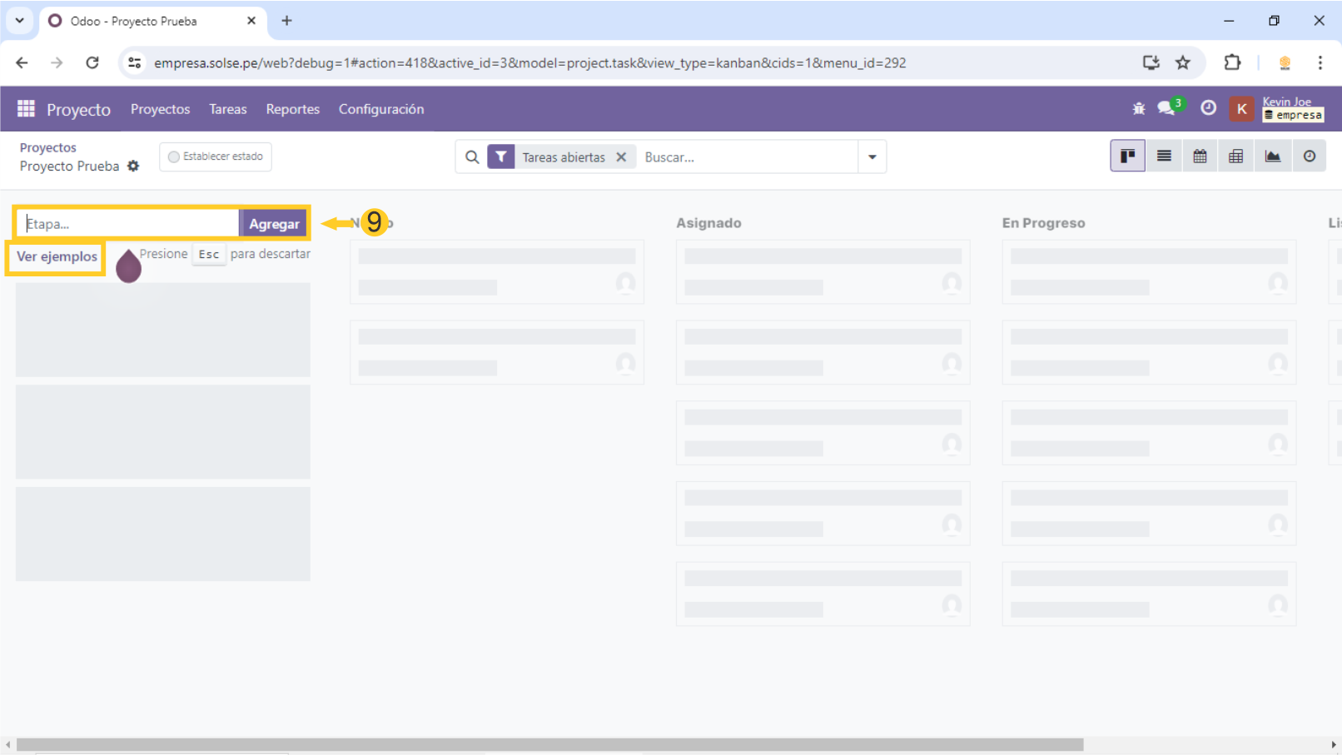Viewport: 1342px width, 755px height.
Task: Switch to pivot table view
Action: (x=1236, y=156)
